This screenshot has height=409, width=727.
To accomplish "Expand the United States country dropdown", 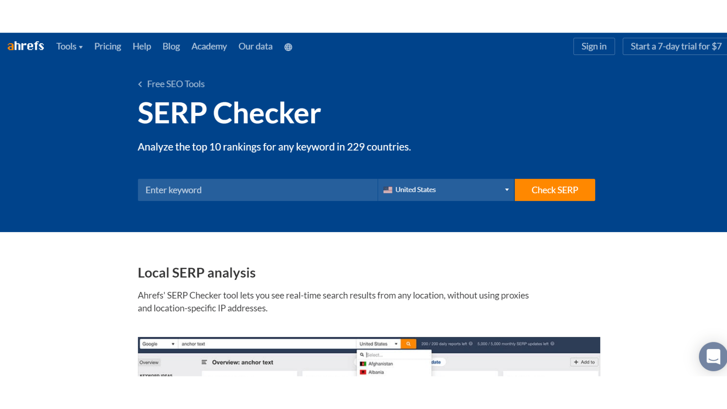I will (x=446, y=190).
